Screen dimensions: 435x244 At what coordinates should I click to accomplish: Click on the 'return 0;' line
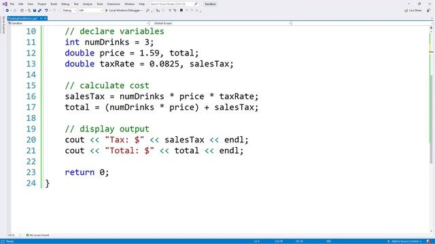point(87,172)
